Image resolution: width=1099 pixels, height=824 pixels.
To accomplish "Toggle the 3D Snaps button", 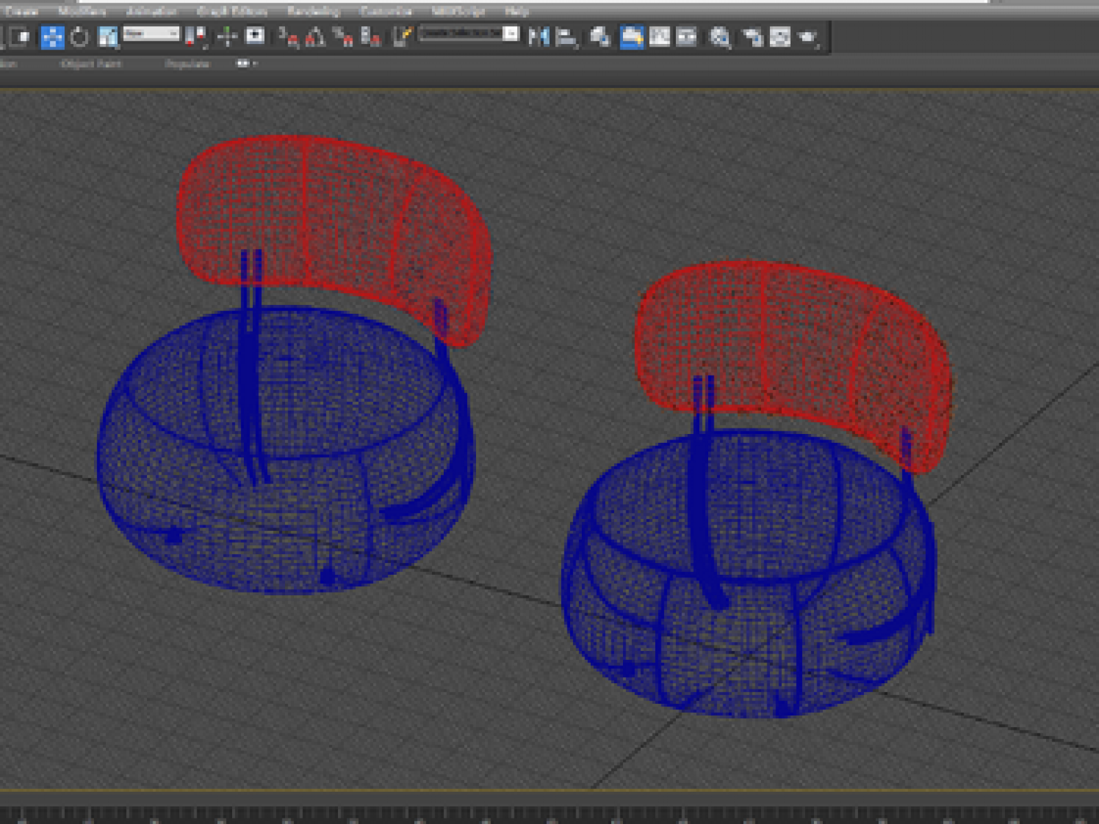I will 288,37.
